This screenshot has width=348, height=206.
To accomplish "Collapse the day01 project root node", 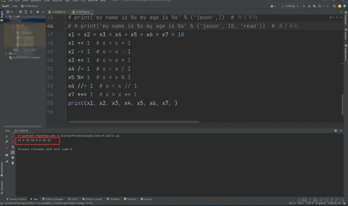I will click(x=6, y=17).
